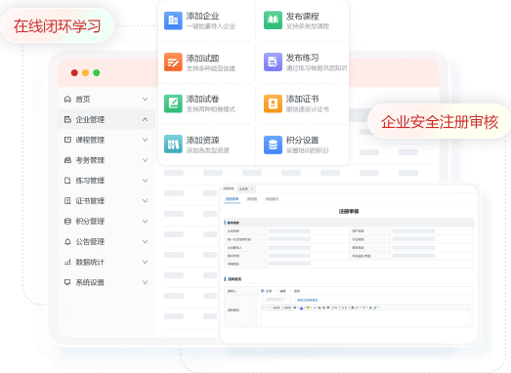Pick the blue font color A in the editor toolbar
Image resolution: width=511 pixels, height=373 pixels.
[301, 308]
